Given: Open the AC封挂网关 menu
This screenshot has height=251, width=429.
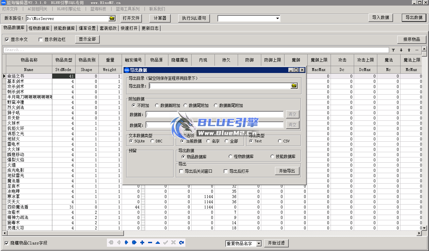Looking at the screenshot, I should pos(37,9).
